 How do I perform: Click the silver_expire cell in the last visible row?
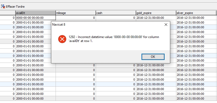196,99
